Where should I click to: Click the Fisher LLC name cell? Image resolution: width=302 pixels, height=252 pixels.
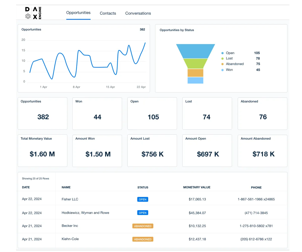[x=70, y=199]
